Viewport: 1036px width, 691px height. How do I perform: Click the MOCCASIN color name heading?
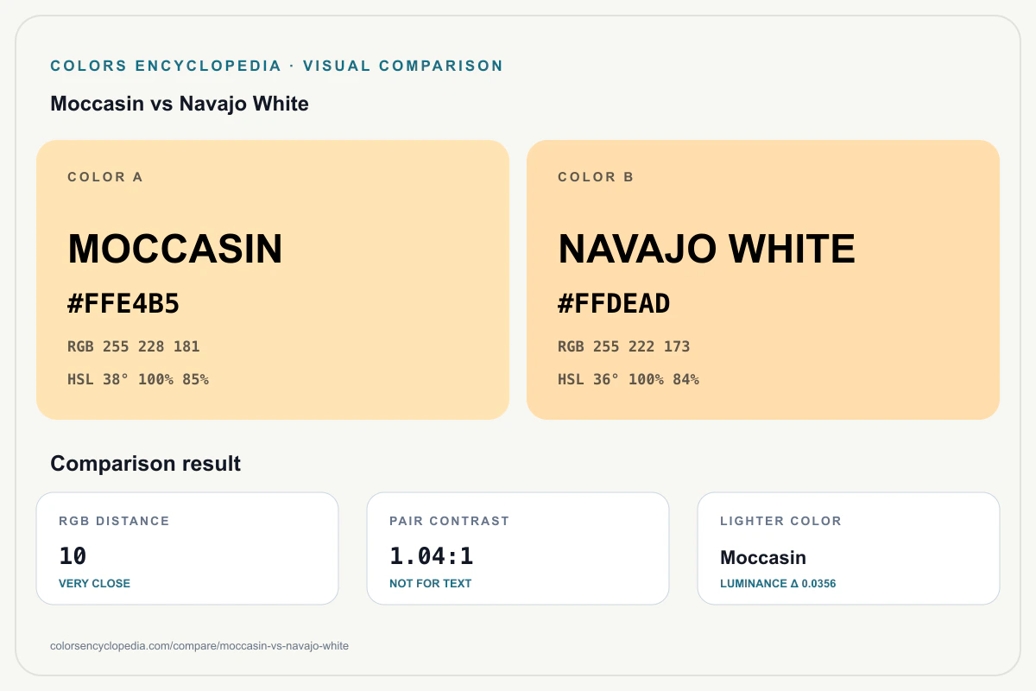[175, 250]
